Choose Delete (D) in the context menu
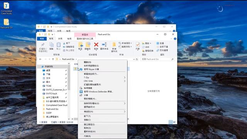 pos(103,128)
